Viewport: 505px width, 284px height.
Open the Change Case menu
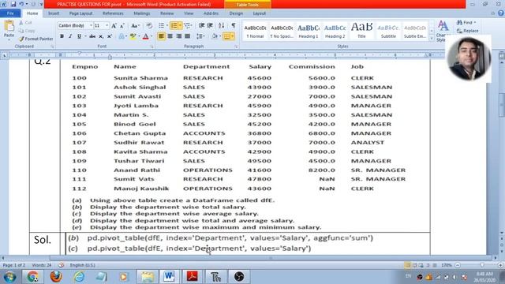135,26
